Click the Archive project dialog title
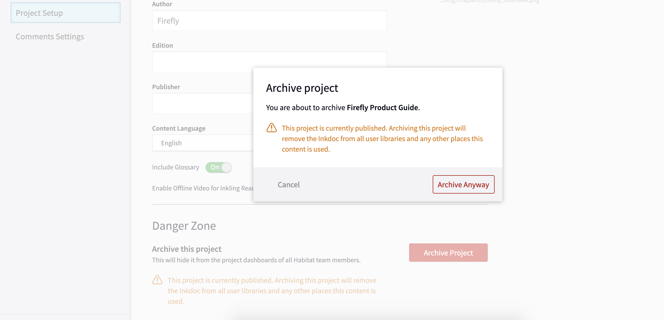 (302, 88)
